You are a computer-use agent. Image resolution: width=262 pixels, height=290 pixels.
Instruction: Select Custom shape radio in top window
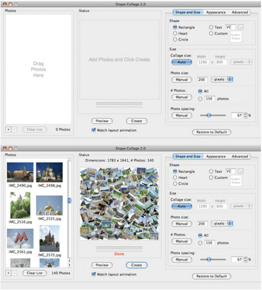point(211,33)
